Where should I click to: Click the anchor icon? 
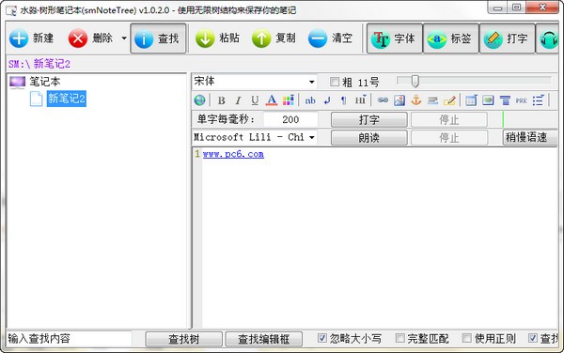coord(415,100)
